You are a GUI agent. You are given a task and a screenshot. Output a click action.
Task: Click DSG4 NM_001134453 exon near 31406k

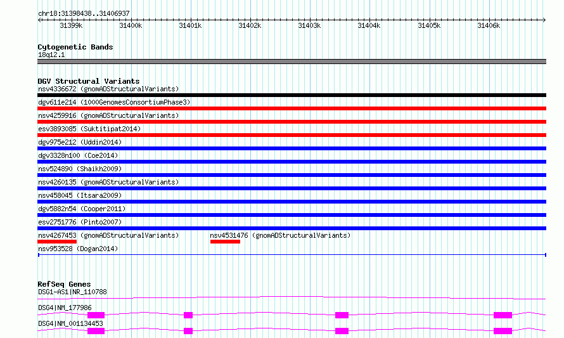503,331
